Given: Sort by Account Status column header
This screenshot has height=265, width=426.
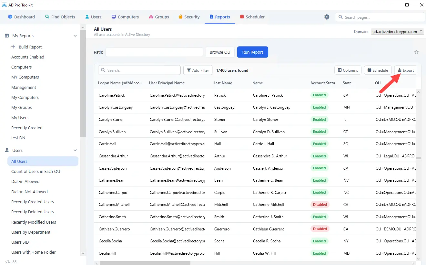Looking at the screenshot, I should [323, 83].
